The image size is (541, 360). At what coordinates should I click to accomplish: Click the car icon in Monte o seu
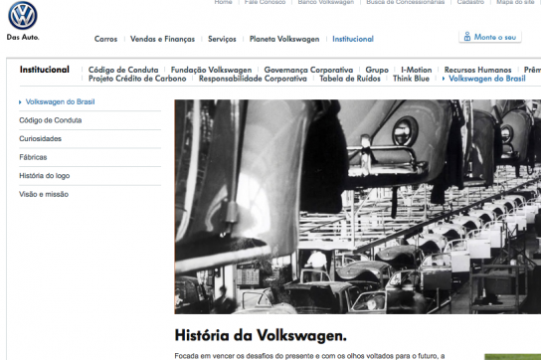(467, 36)
